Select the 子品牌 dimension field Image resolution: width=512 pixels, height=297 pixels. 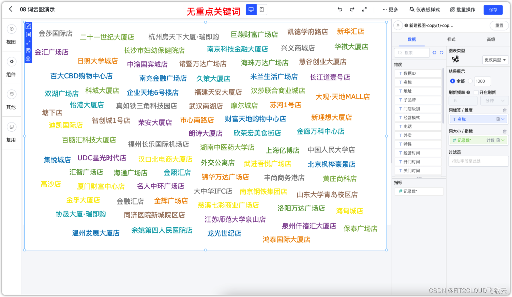[418, 100]
